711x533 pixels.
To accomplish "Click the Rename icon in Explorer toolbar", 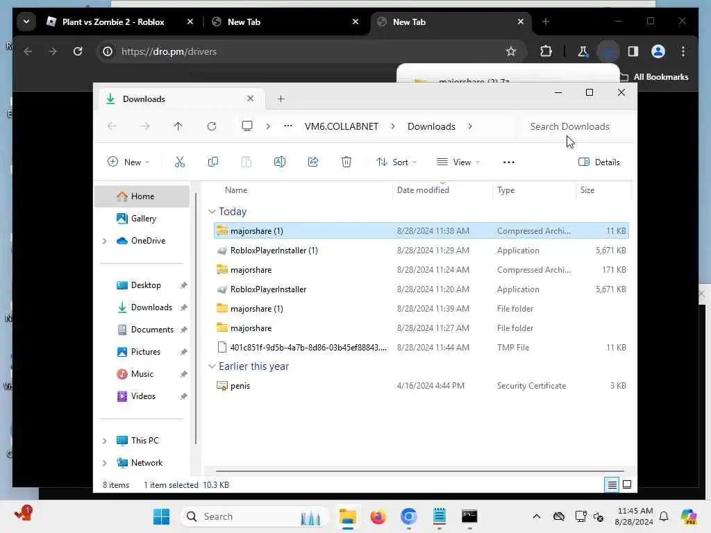I will coord(280,162).
